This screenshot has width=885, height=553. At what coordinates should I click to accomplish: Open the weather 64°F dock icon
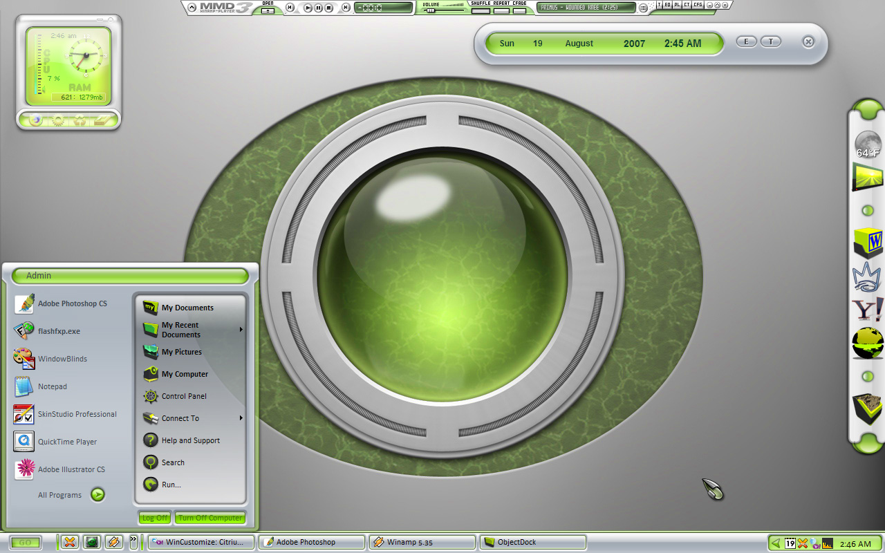(x=868, y=145)
